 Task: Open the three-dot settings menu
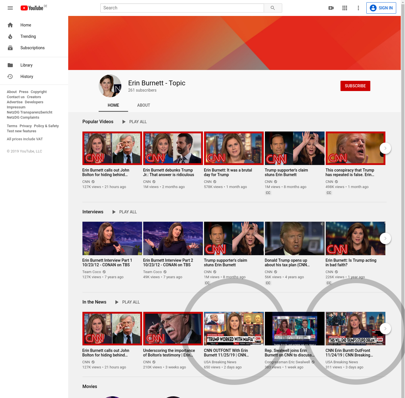click(x=358, y=8)
